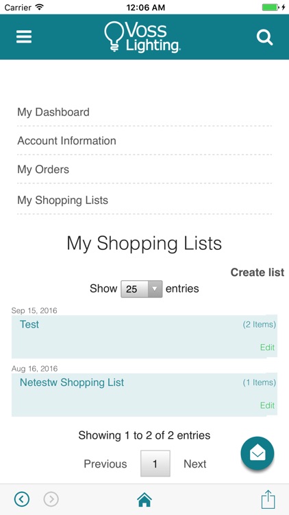Go forward with the right arrow icon
289x515 pixels.
point(51,500)
